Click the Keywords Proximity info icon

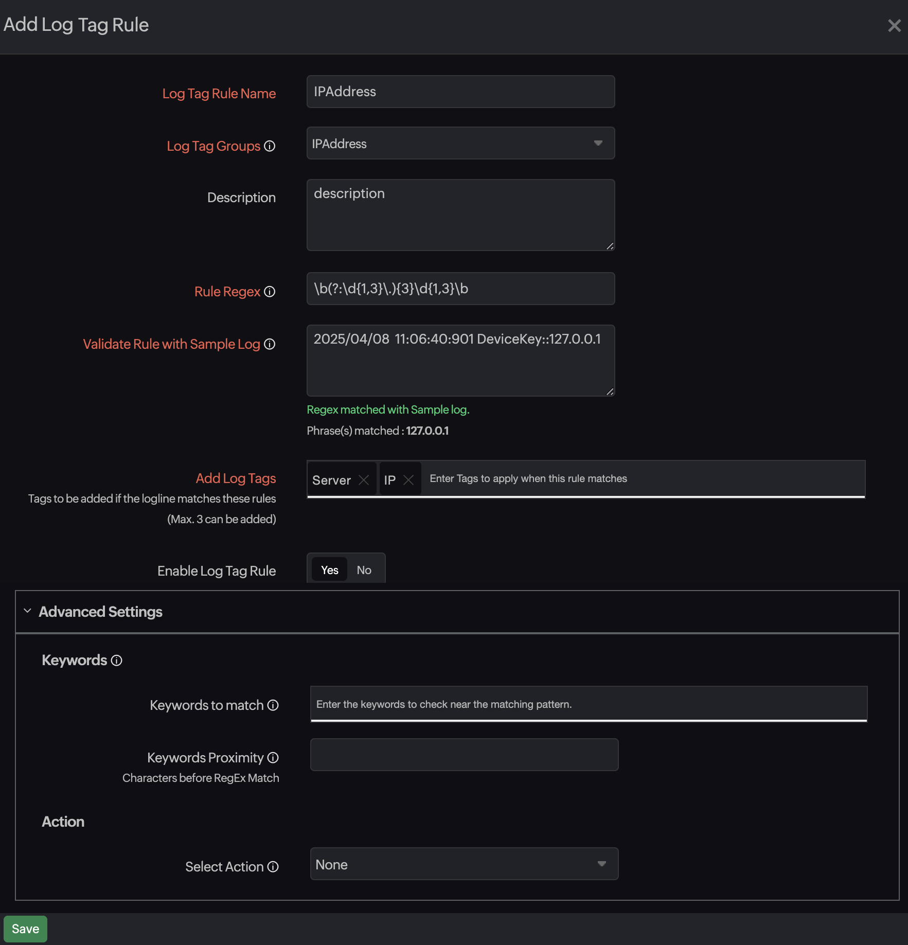pyautogui.click(x=273, y=757)
